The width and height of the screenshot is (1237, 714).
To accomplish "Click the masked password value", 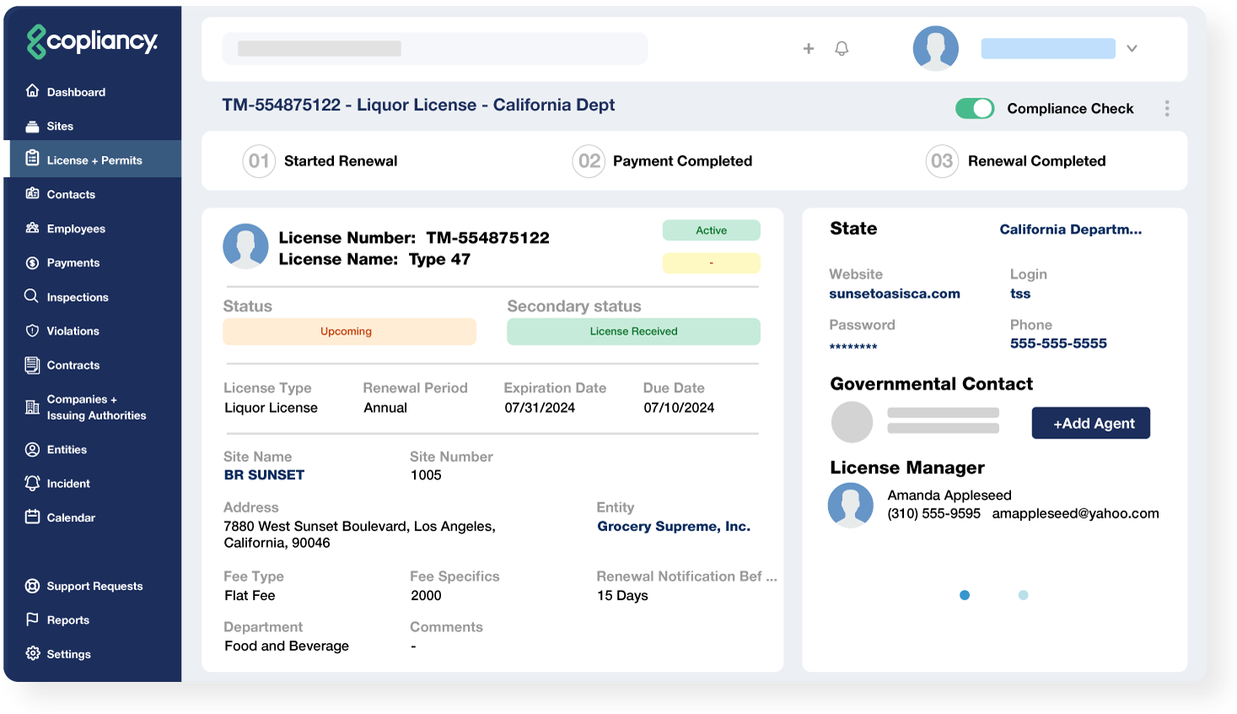I will pyautogui.click(x=853, y=346).
